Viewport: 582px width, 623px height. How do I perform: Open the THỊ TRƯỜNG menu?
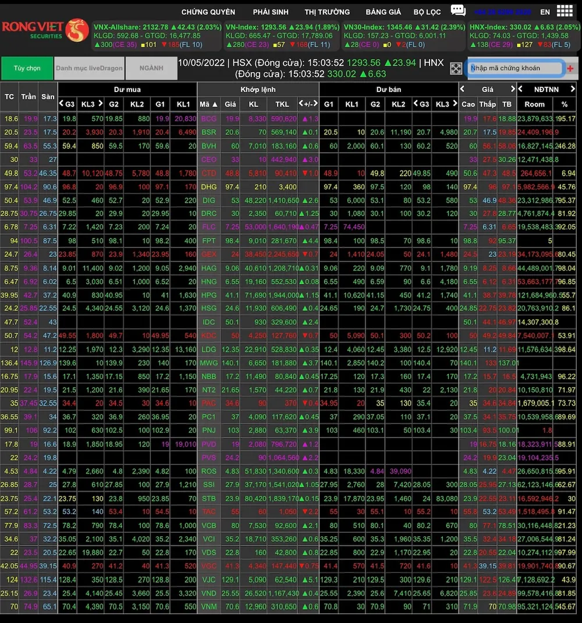tap(327, 12)
